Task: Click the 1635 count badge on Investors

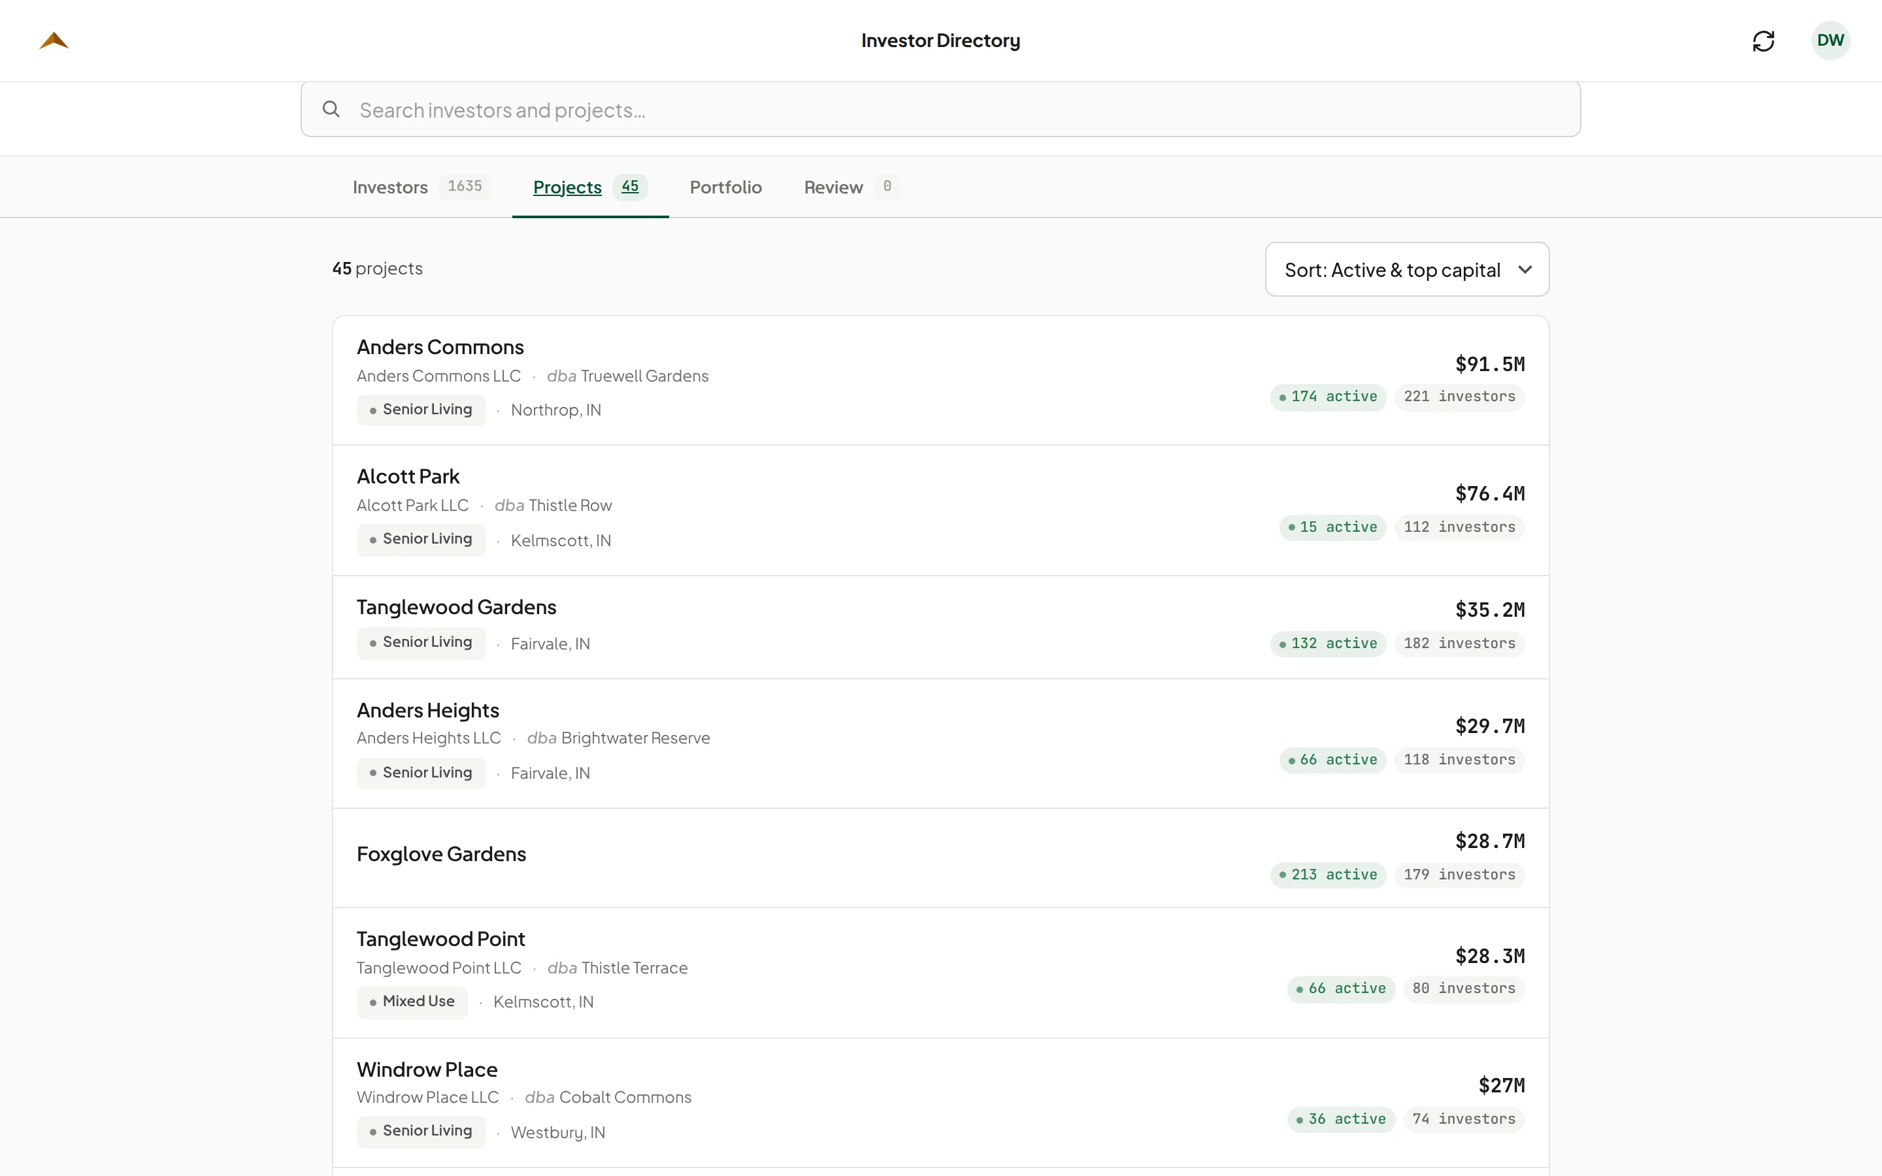Action: 464,187
